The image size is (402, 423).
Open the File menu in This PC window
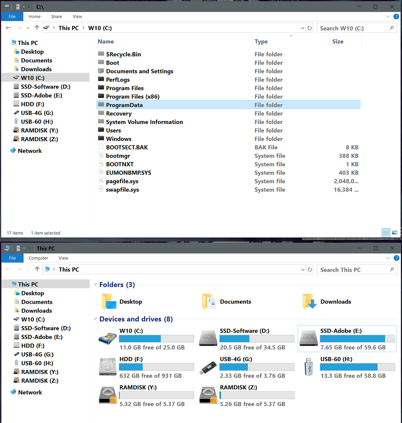click(x=12, y=258)
